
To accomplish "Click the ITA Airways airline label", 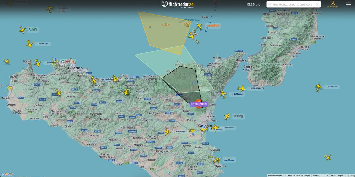I will pos(33,30).
